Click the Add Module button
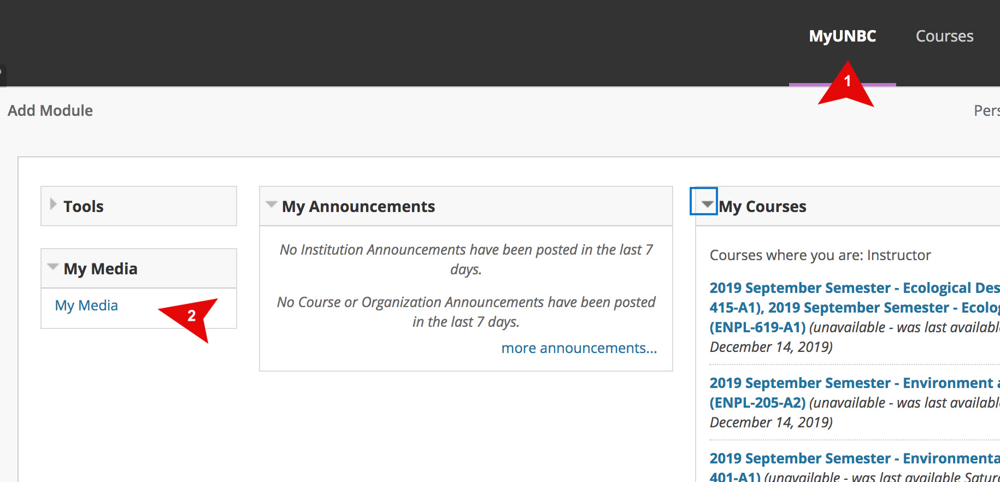The height and width of the screenshot is (482, 1000). coord(50,111)
